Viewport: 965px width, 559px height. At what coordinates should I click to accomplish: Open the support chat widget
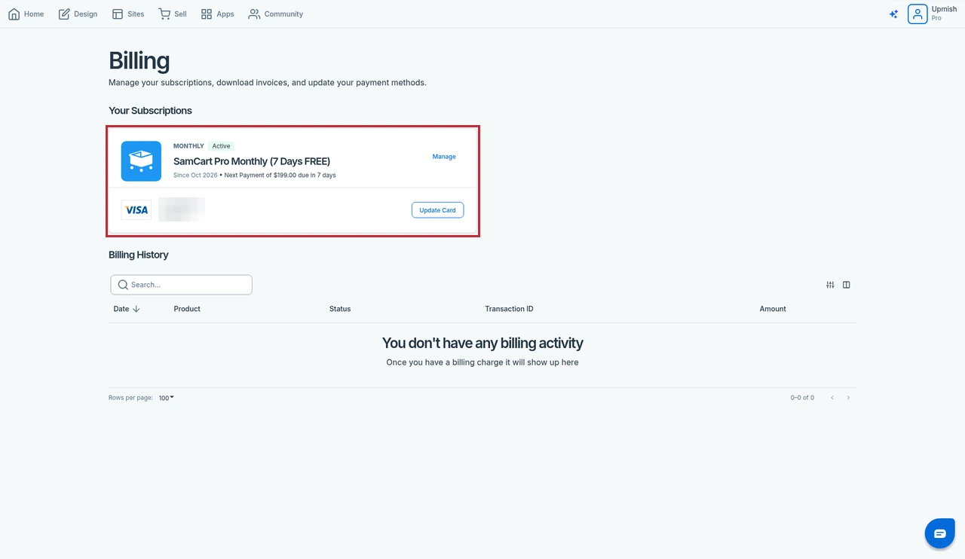click(939, 533)
